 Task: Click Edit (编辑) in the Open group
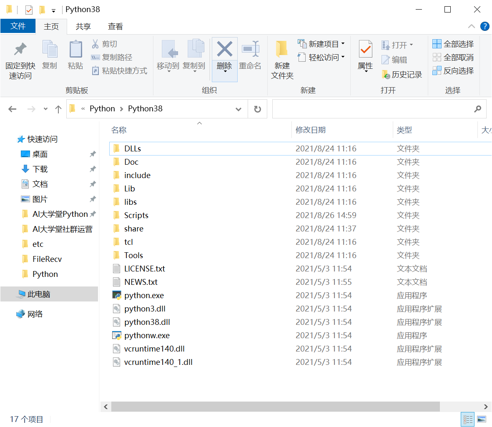pos(394,60)
